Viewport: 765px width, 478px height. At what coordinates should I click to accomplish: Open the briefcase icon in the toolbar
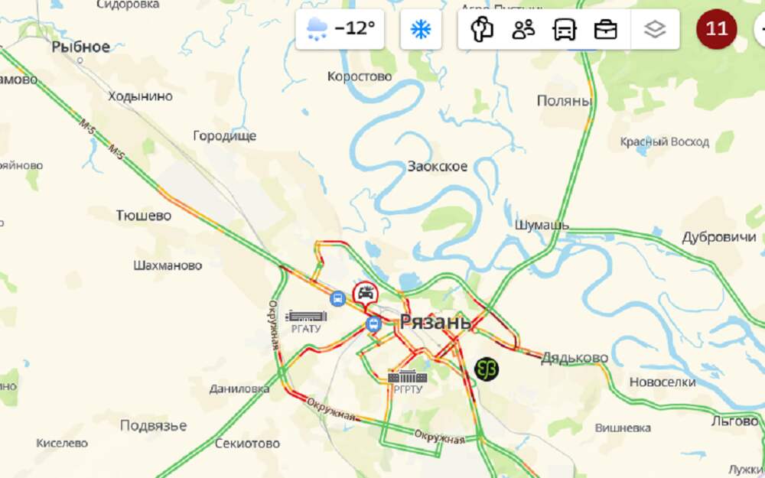(x=605, y=29)
